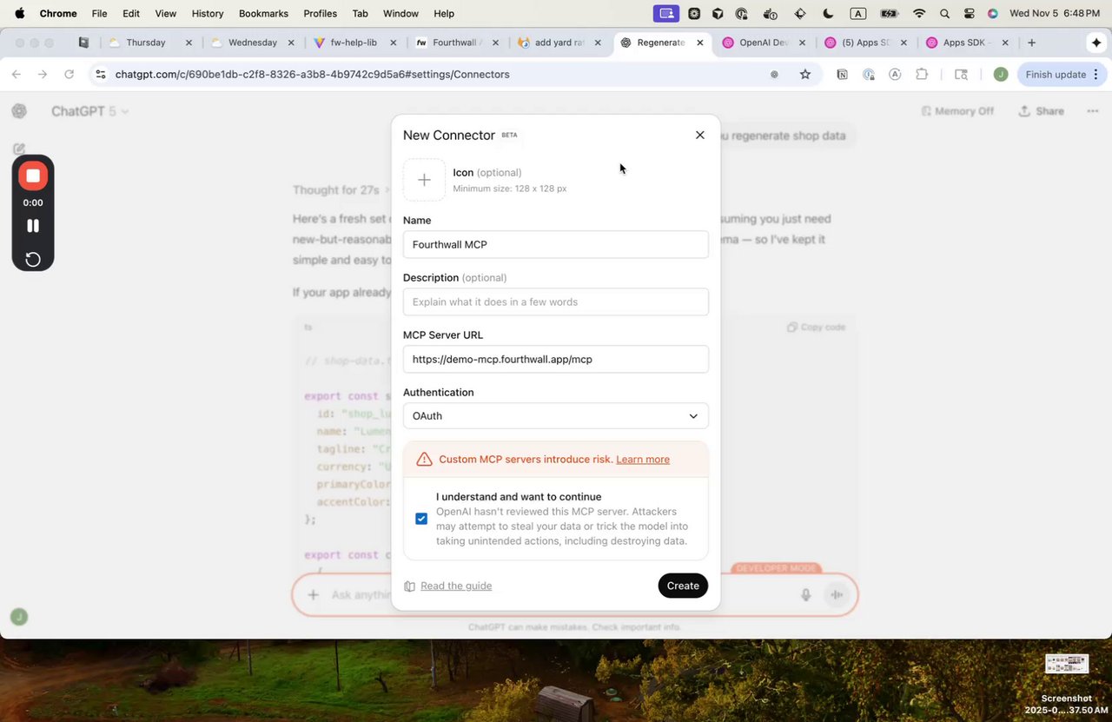Restart the recording with reset icon
This screenshot has width=1112, height=722.
(x=33, y=259)
